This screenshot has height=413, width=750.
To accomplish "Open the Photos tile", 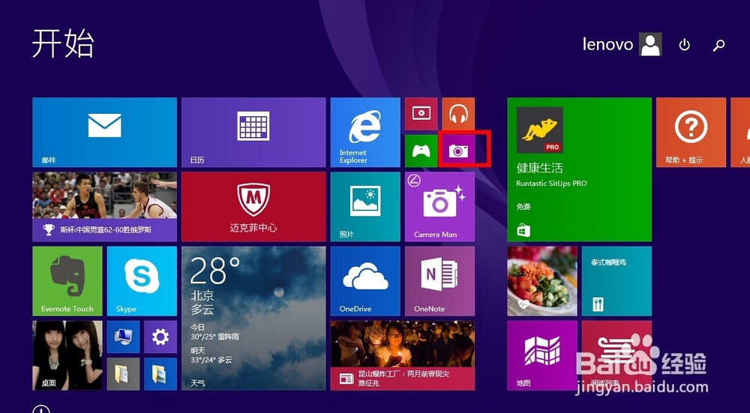I will point(365,207).
